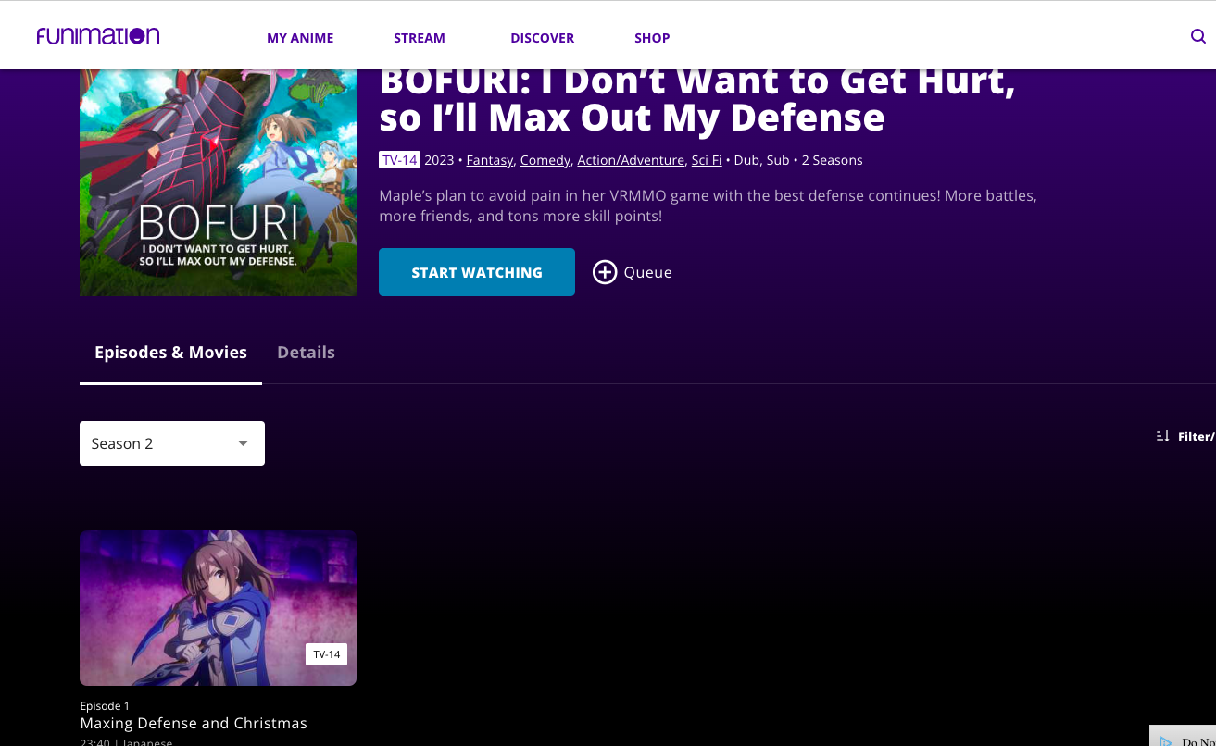Expand the Season 2 dropdown
1216x746 pixels.
click(x=172, y=443)
